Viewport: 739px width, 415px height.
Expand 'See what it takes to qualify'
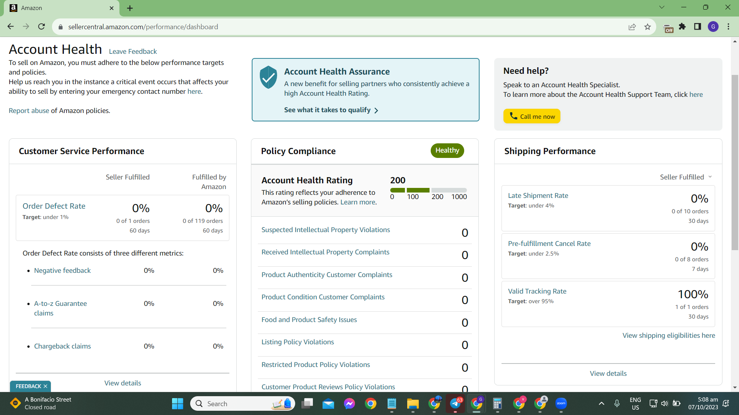(x=331, y=110)
